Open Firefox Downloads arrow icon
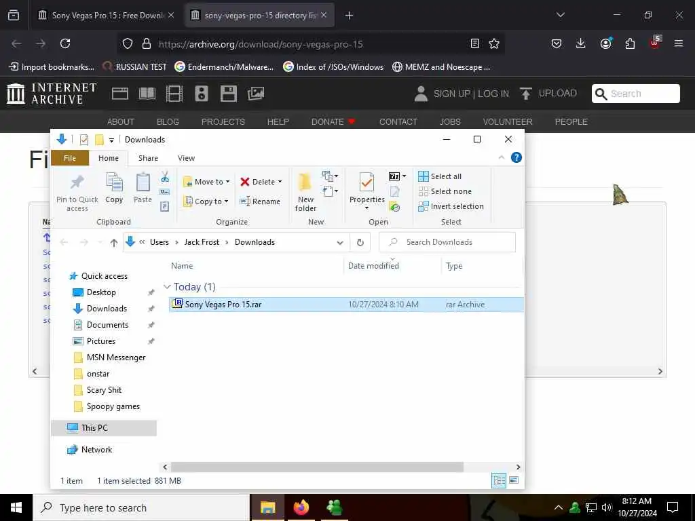Screen dimensions: 695x521 [581, 43]
